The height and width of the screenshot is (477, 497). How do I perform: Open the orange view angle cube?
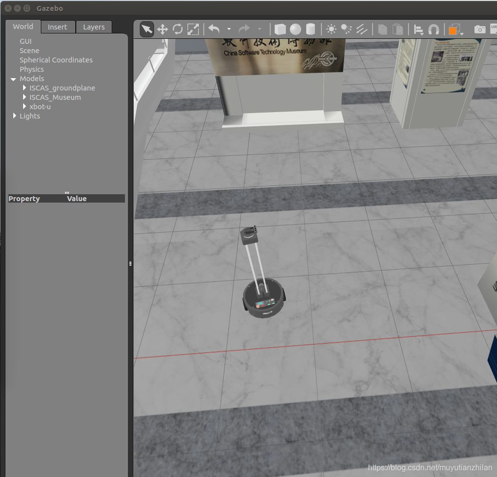[455, 30]
